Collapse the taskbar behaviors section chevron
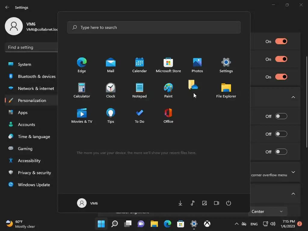 tap(293, 194)
